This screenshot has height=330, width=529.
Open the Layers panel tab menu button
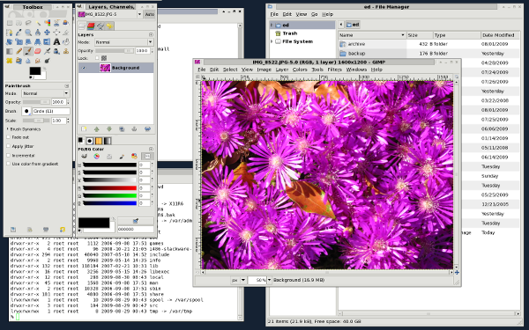(x=151, y=34)
